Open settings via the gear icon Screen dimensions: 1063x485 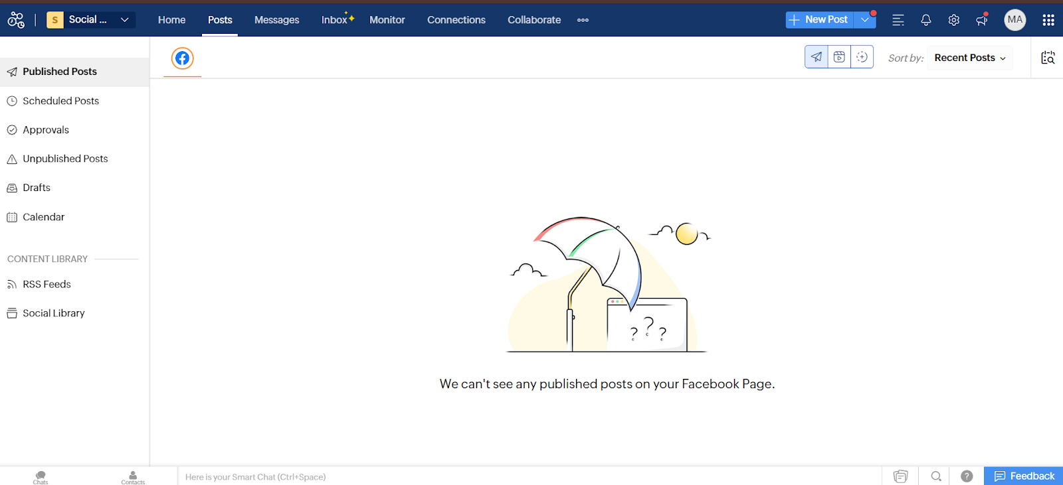tap(953, 20)
